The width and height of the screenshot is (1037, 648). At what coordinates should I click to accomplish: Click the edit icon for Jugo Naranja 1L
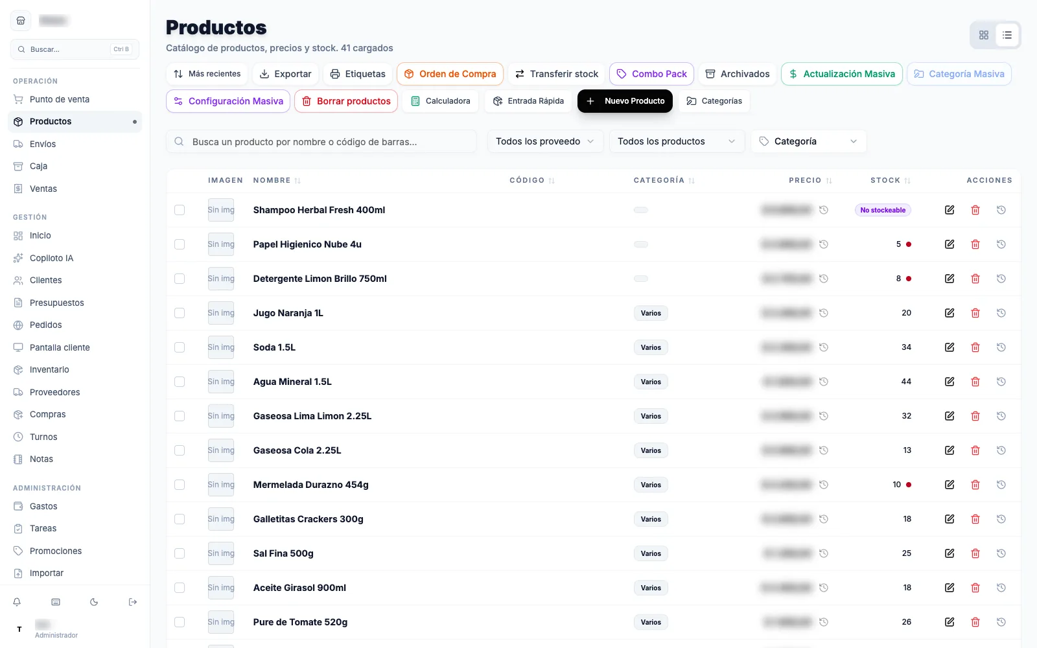[950, 313]
